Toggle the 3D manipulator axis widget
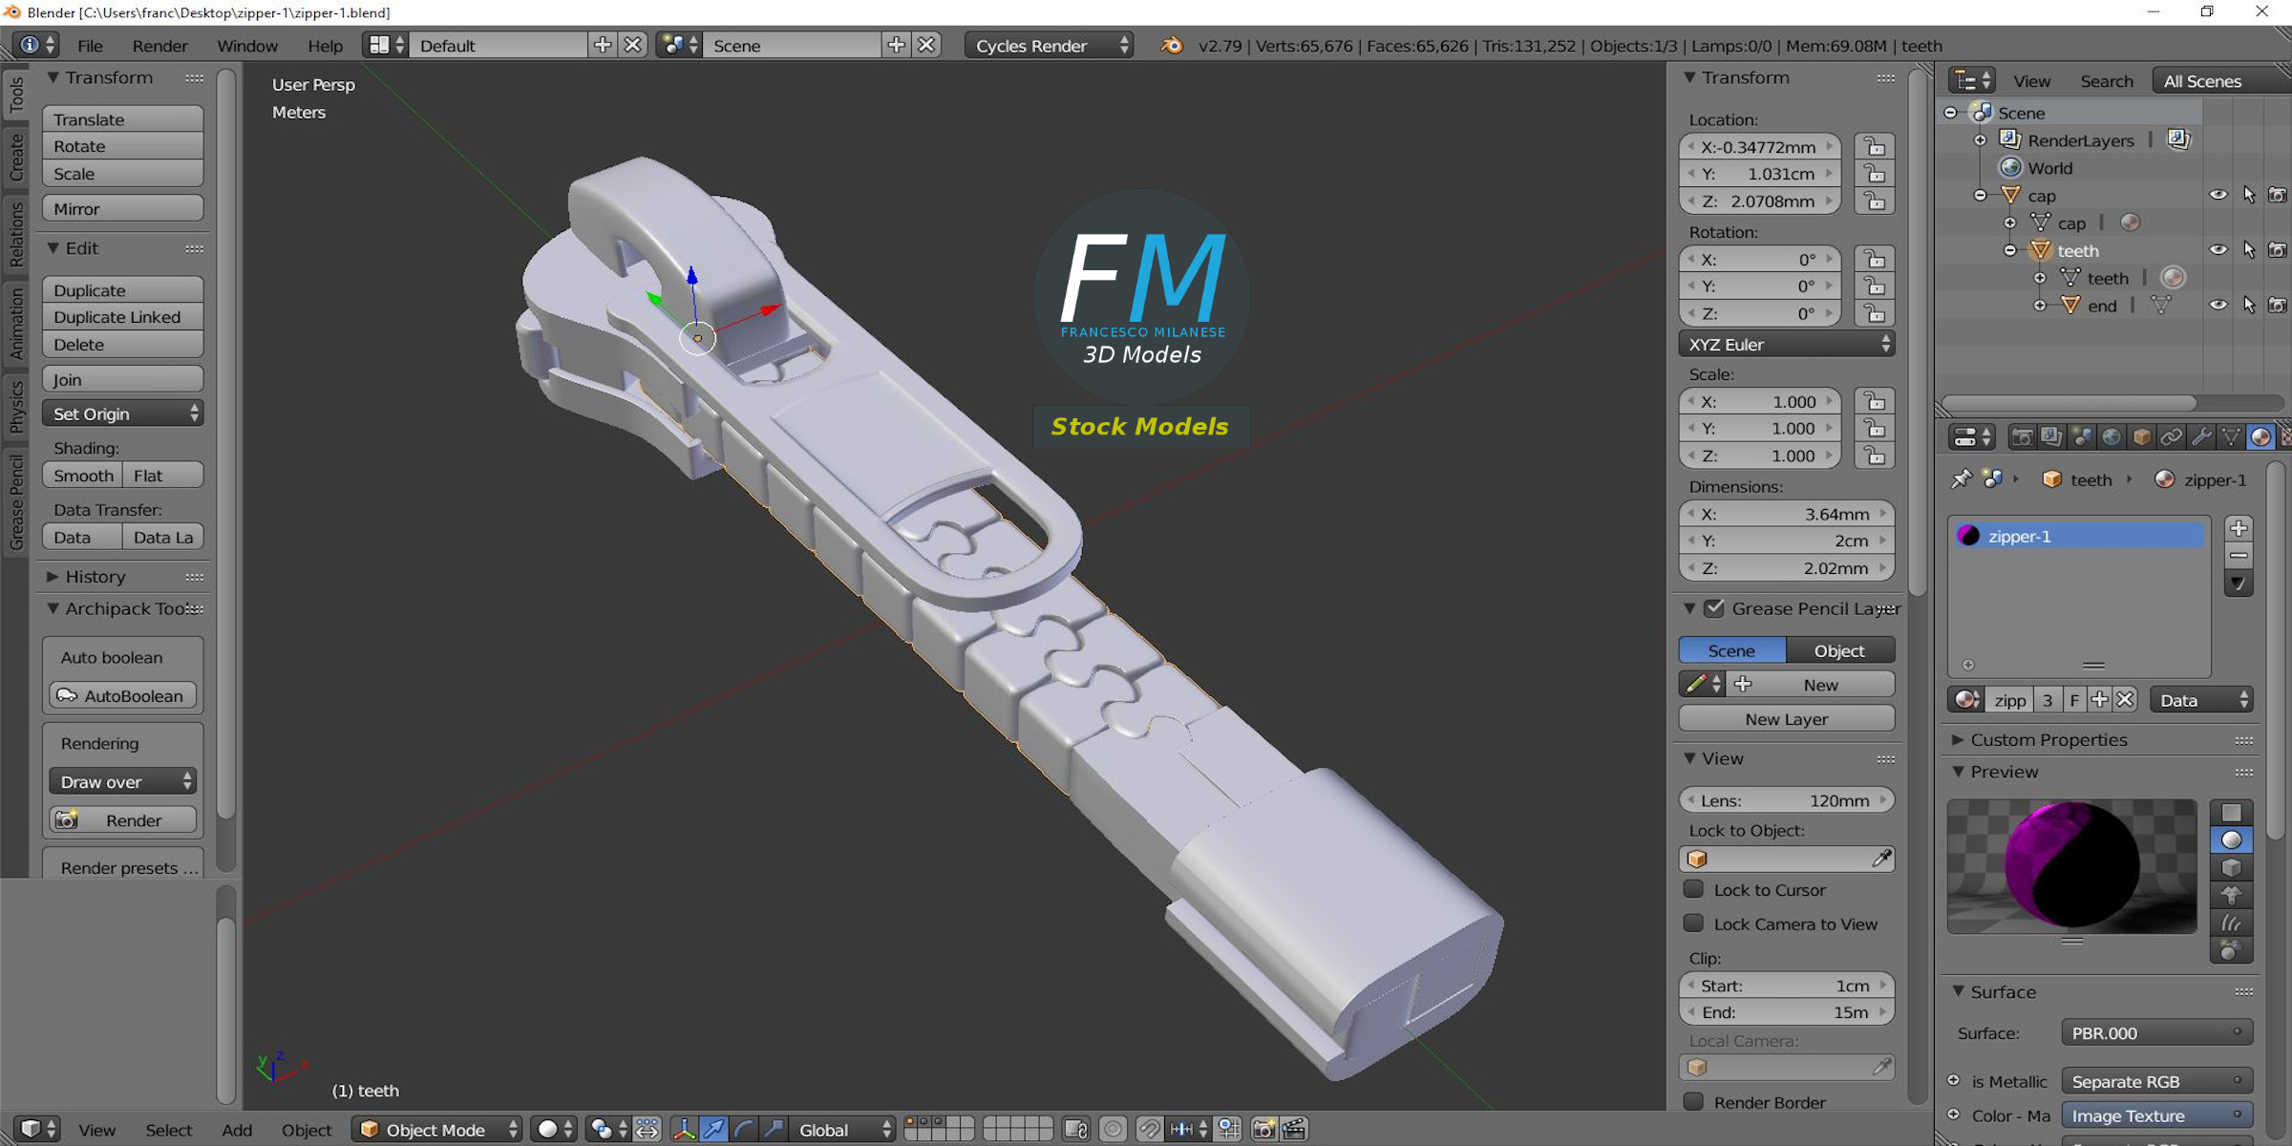The width and height of the screenshot is (2292, 1146). tap(684, 1130)
